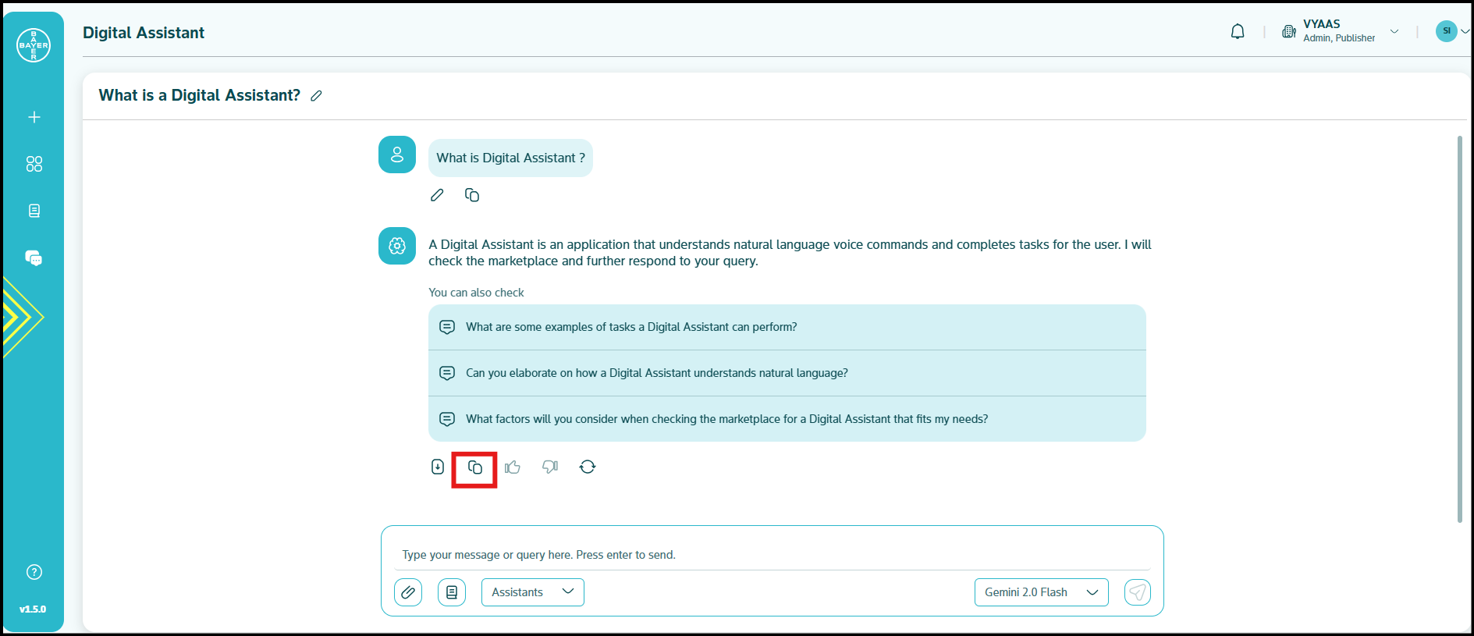Open the chat bubbles icon in sidebar

coord(34,258)
